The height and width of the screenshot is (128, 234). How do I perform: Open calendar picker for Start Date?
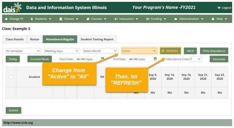(x=103, y=59)
